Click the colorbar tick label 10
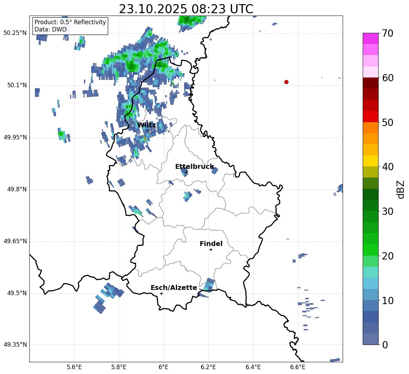 tap(388, 300)
